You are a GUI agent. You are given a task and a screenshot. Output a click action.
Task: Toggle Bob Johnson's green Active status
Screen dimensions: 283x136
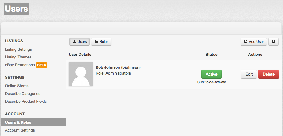point(211,74)
